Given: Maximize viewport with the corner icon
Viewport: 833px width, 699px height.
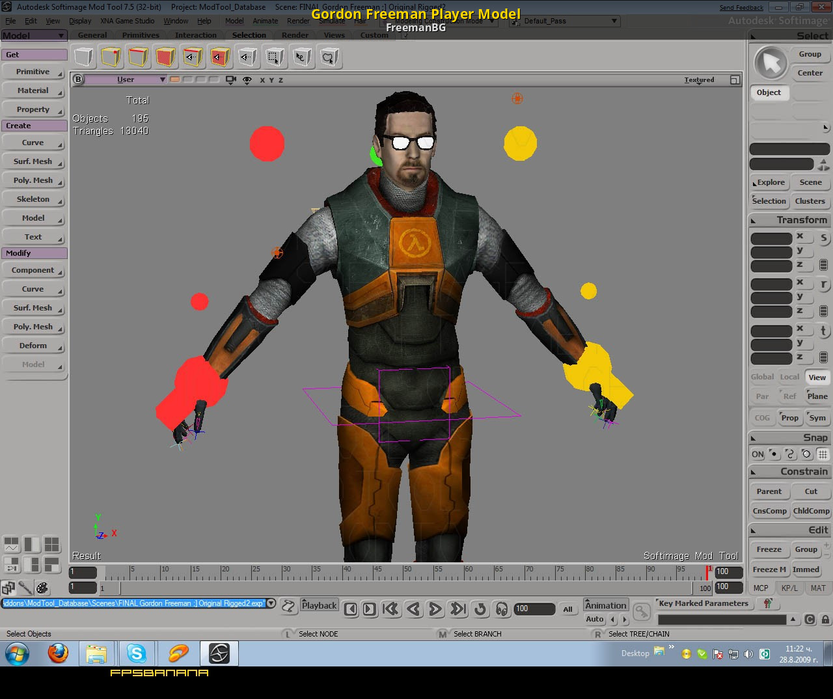Looking at the screenshot, I should [x=735, y=79].
